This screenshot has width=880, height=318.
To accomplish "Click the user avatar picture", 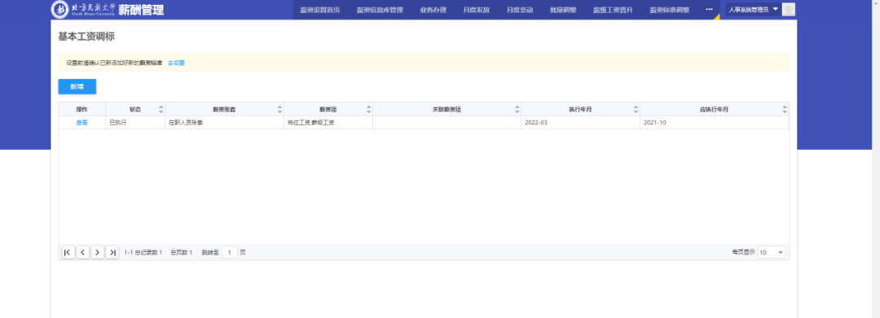I will point(788,10).
